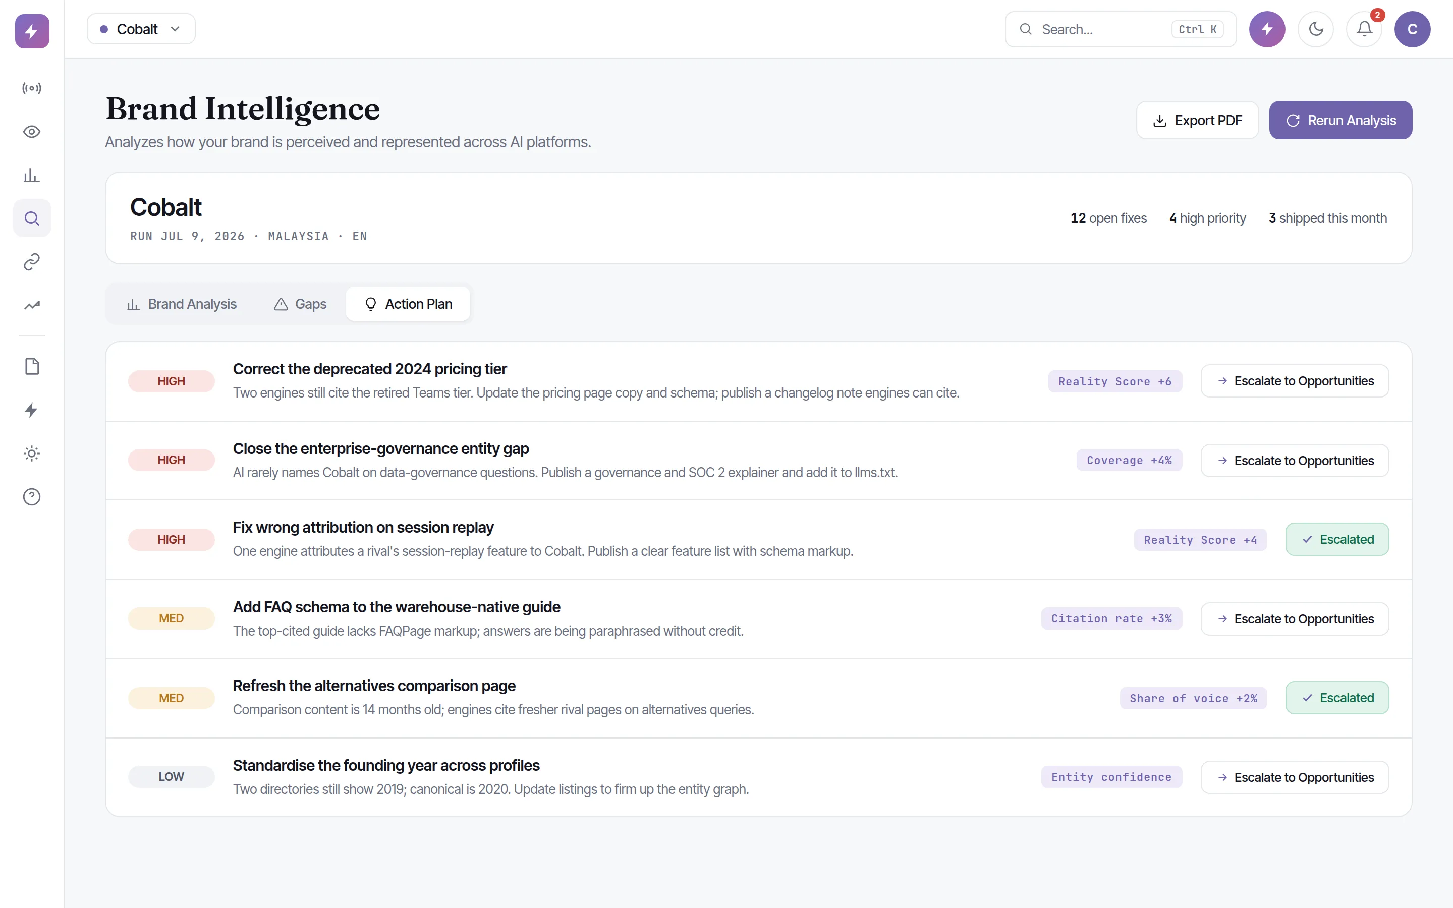The height and width of the screenshot is (908, 1453).
Task: Switch to the Brand Analysis tab
Action: tap(182, 304)
